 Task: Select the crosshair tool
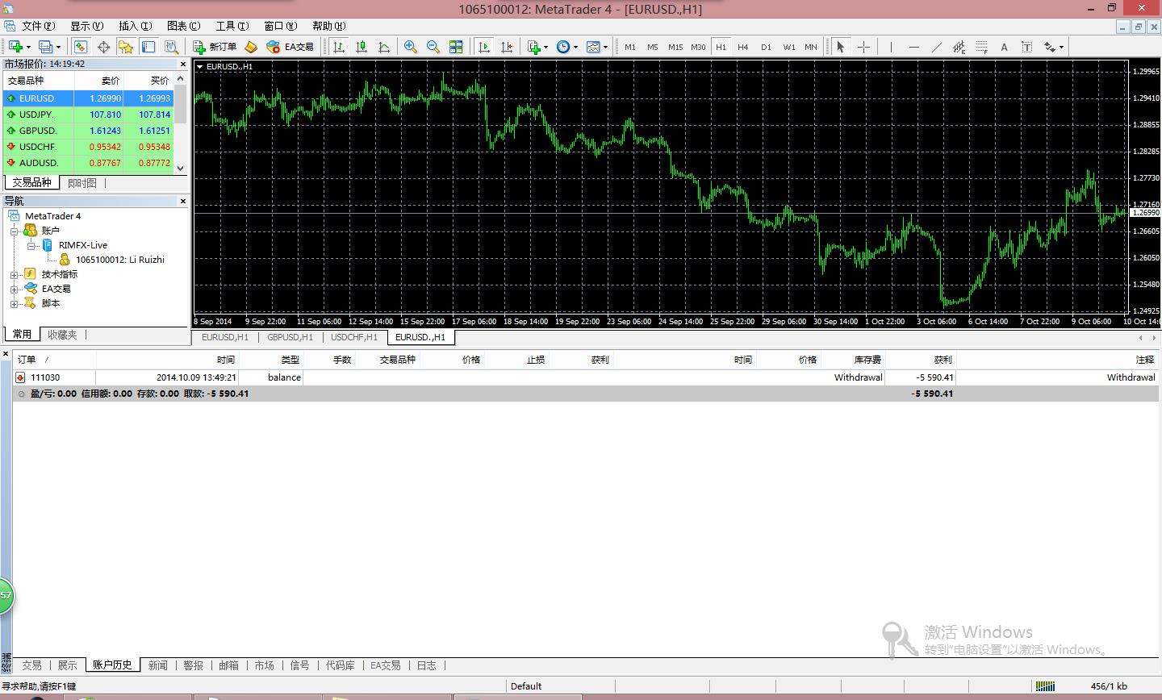[x=863, y=47]
